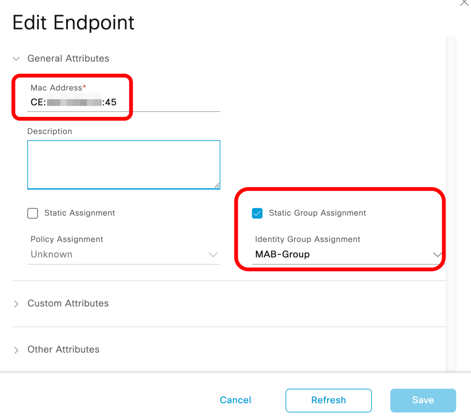Image resolution: width=471 pixels, height=420 pixels.
Task: Click the Save button
Action: pos(423,400)
